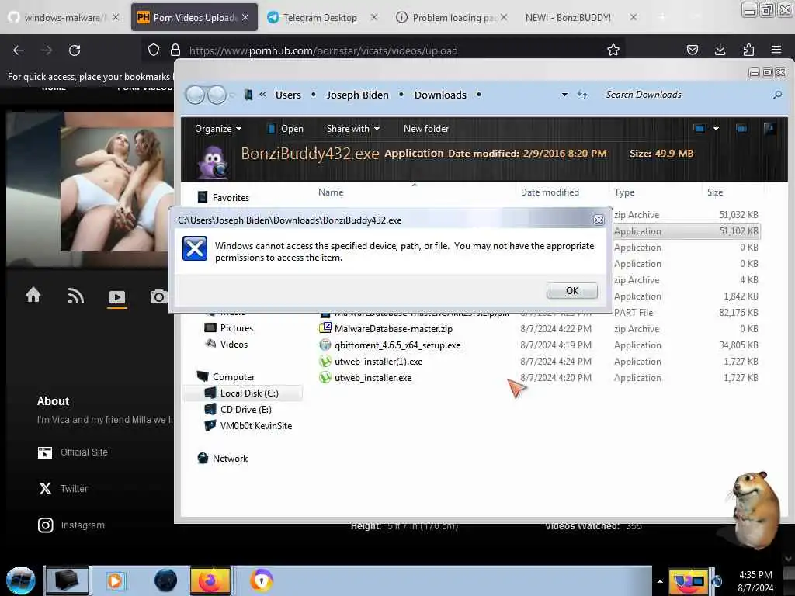Click the Firefox back arrow button
795x596 pixels.
coord(19,50)
